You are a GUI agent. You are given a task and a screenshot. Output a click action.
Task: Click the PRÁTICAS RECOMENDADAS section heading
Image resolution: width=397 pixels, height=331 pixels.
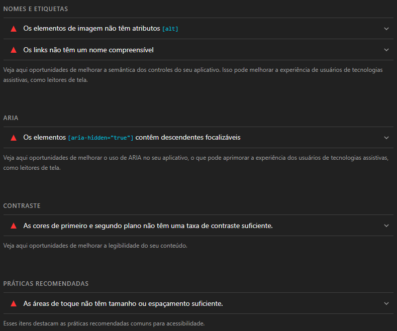coord(46,284)
